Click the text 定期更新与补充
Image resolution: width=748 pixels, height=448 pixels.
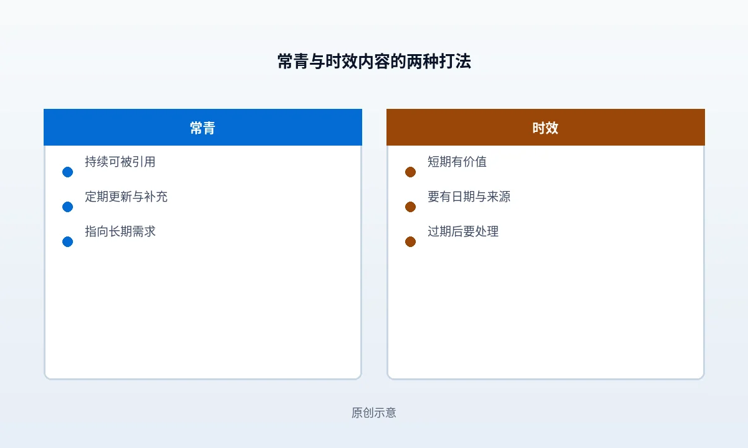[x=126, y=197]
